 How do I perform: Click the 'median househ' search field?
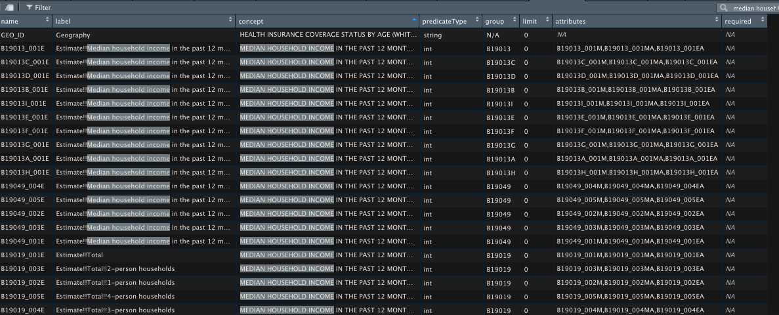(755, 8)
